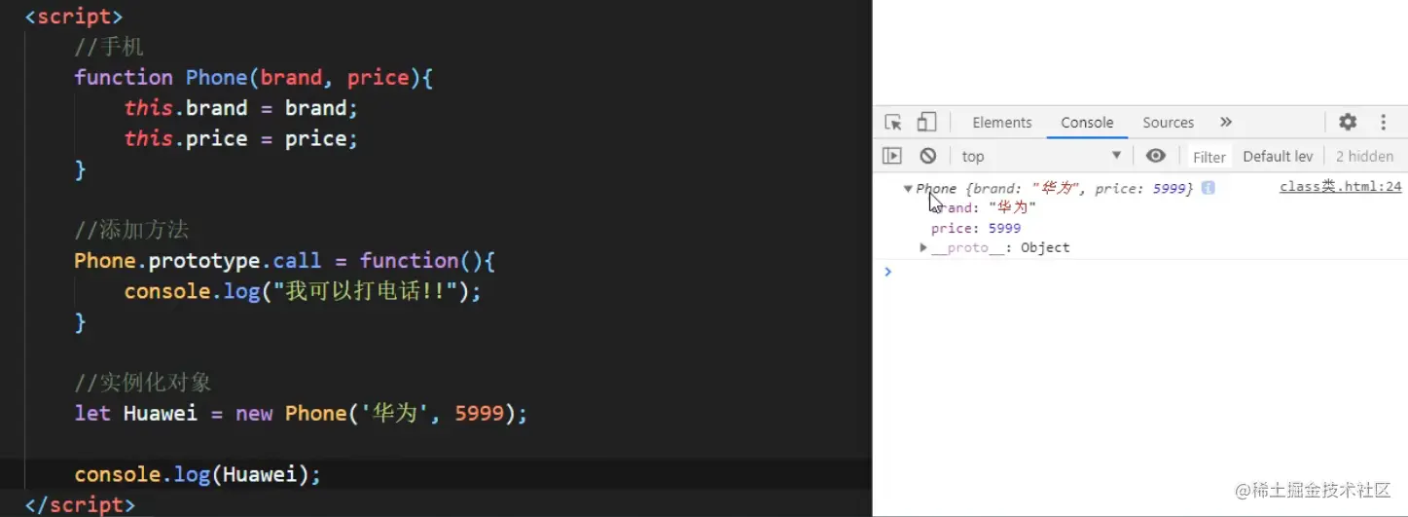
Task: Open the Default levels dropdown
Action: (1278, 156)
